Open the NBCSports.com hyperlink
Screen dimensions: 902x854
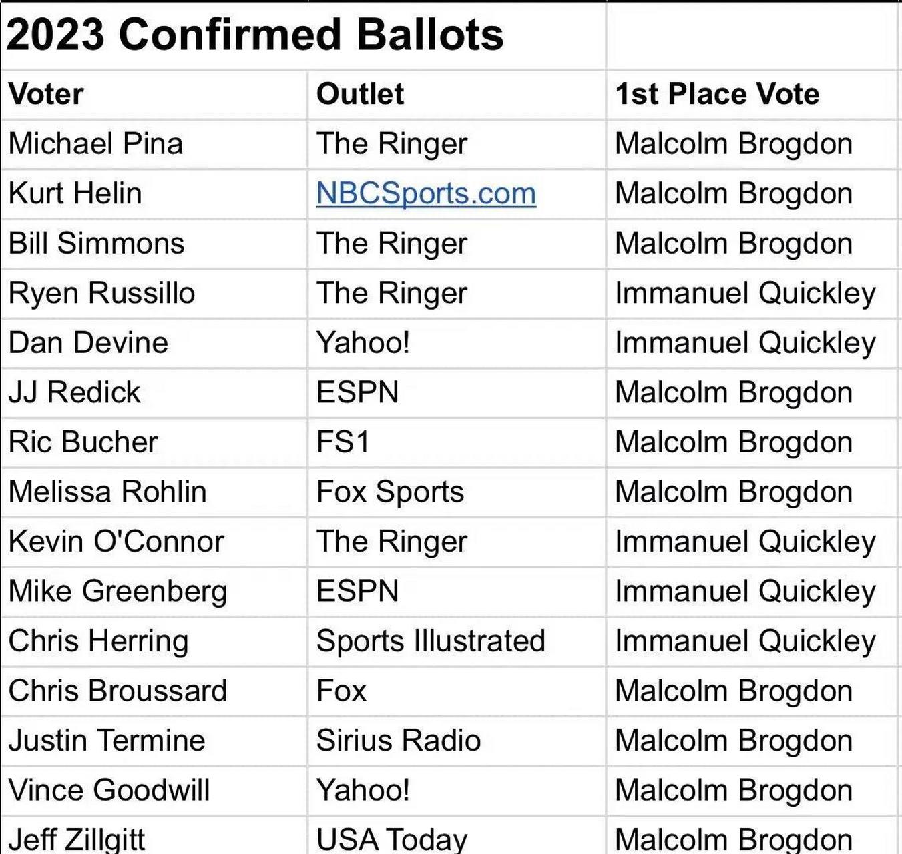click(x=426, y=193)
